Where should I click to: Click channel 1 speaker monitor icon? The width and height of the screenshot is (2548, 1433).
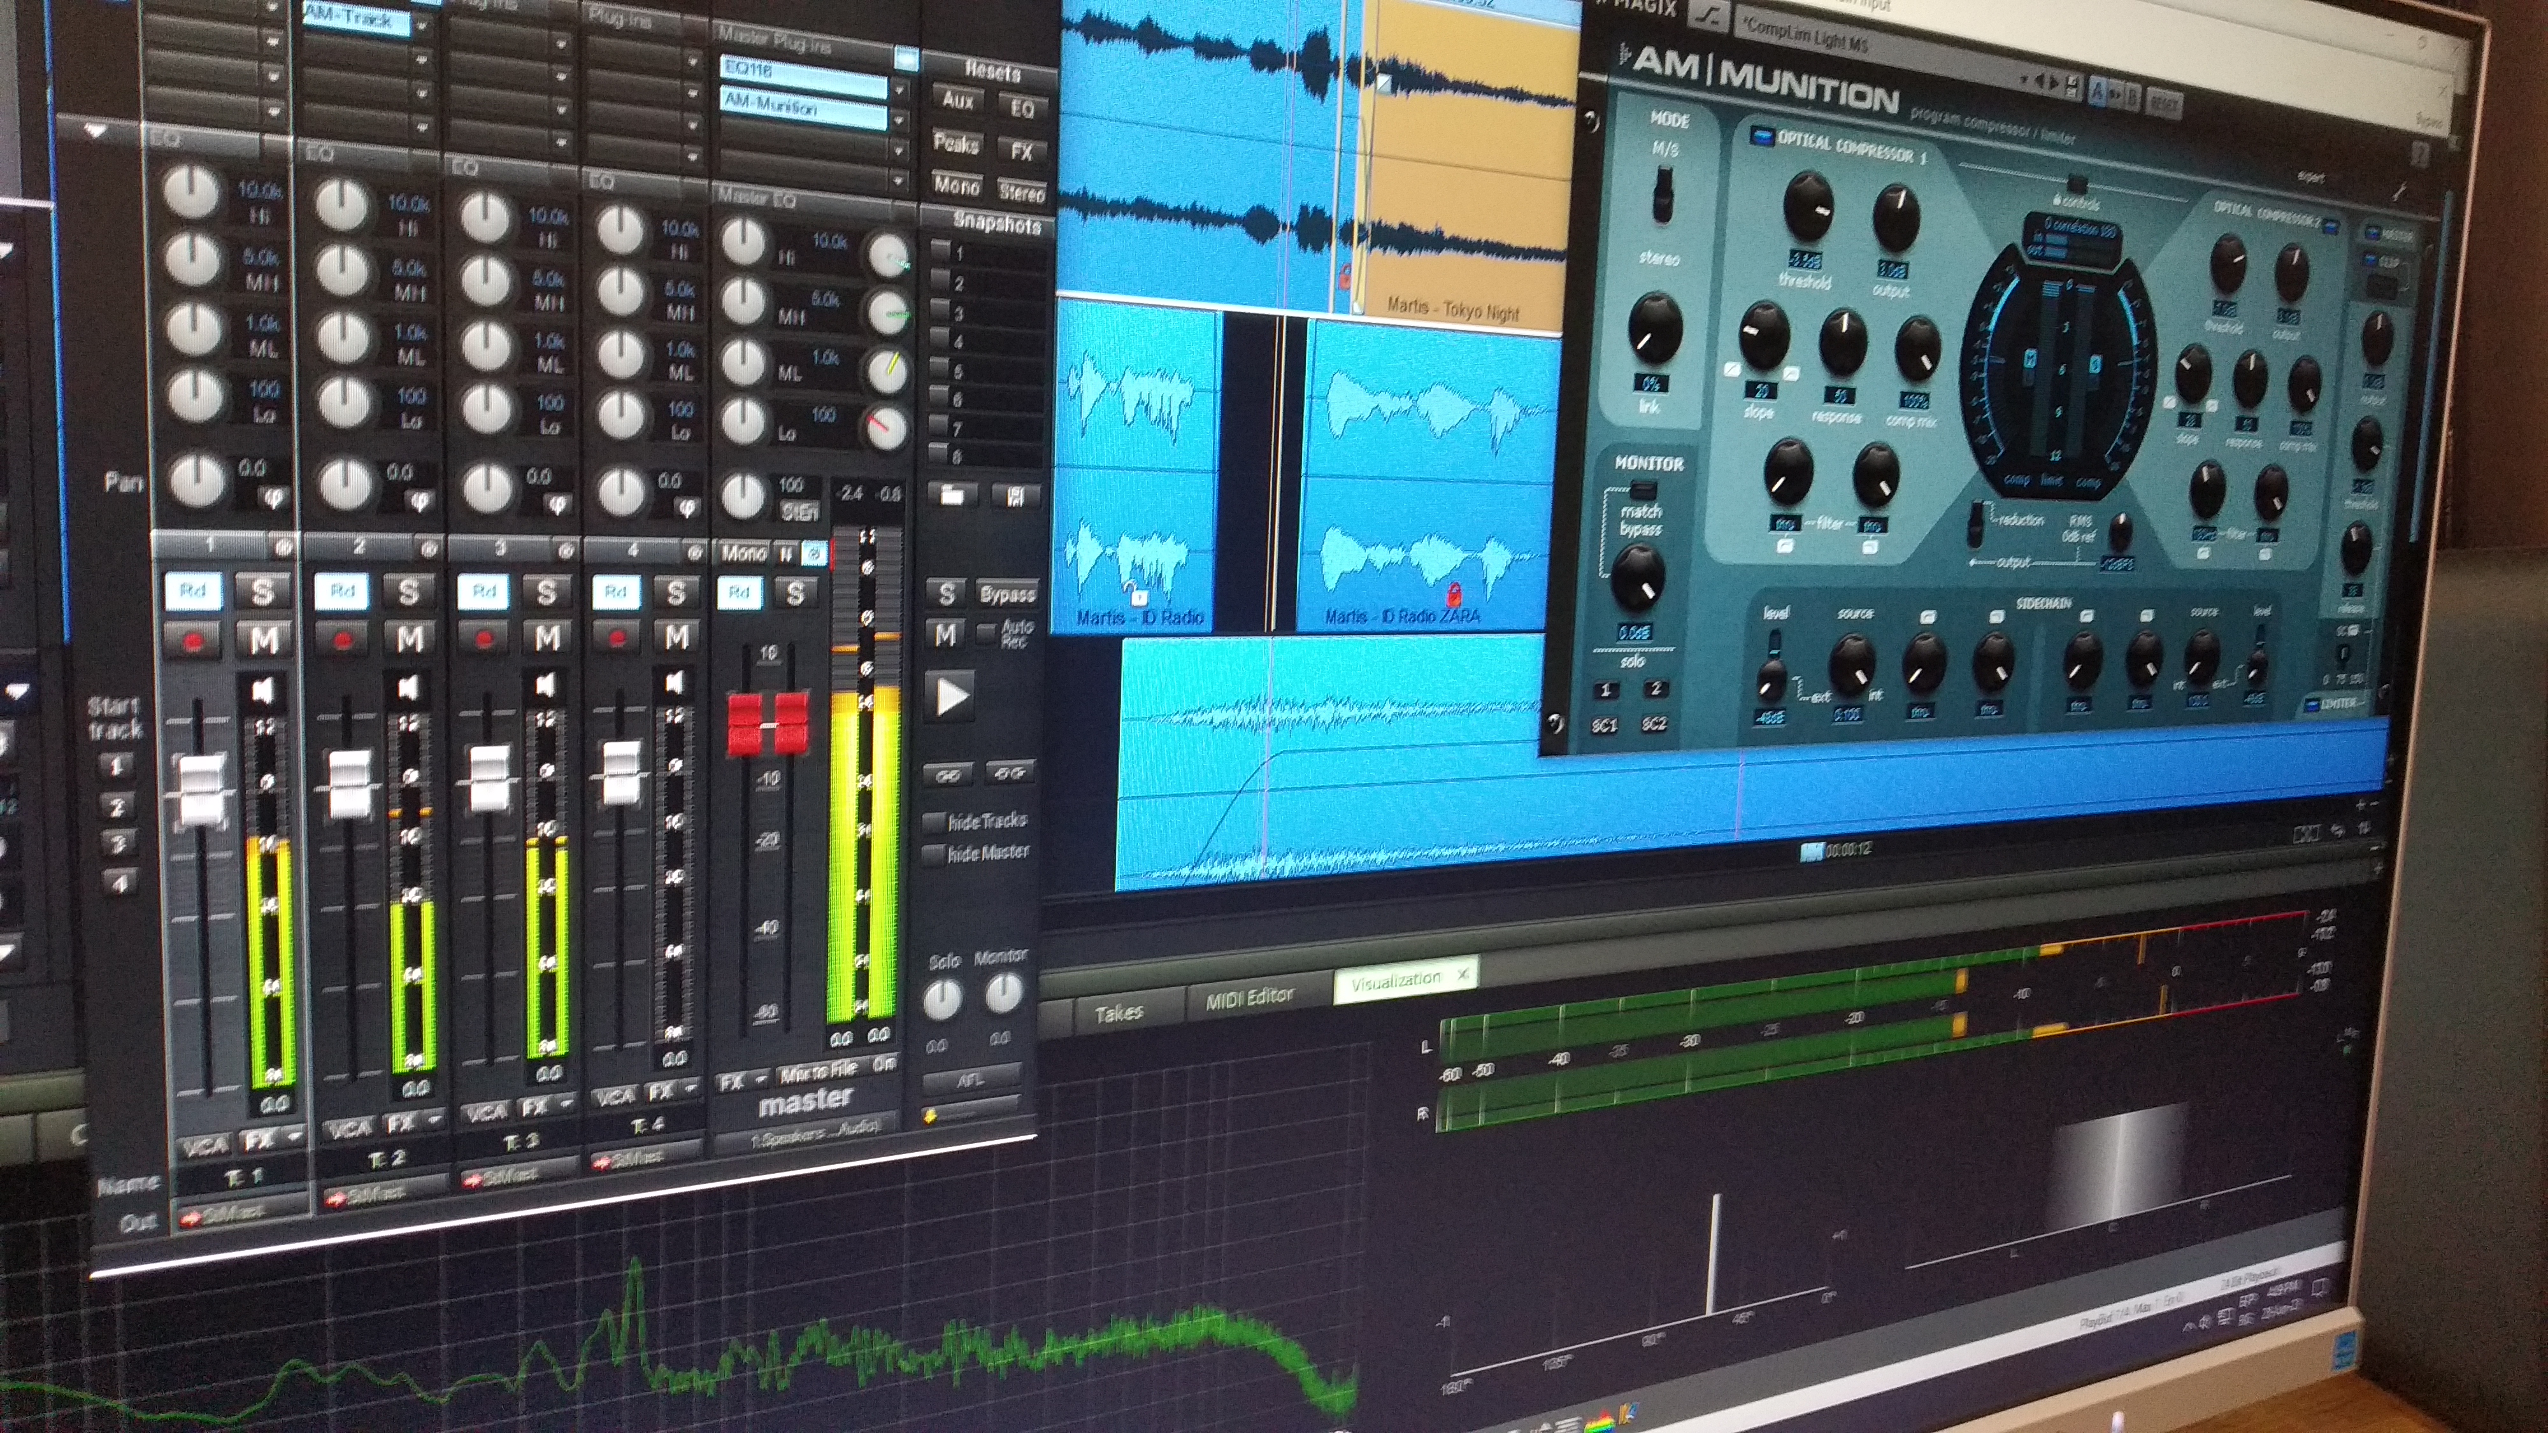coord(263,690)
